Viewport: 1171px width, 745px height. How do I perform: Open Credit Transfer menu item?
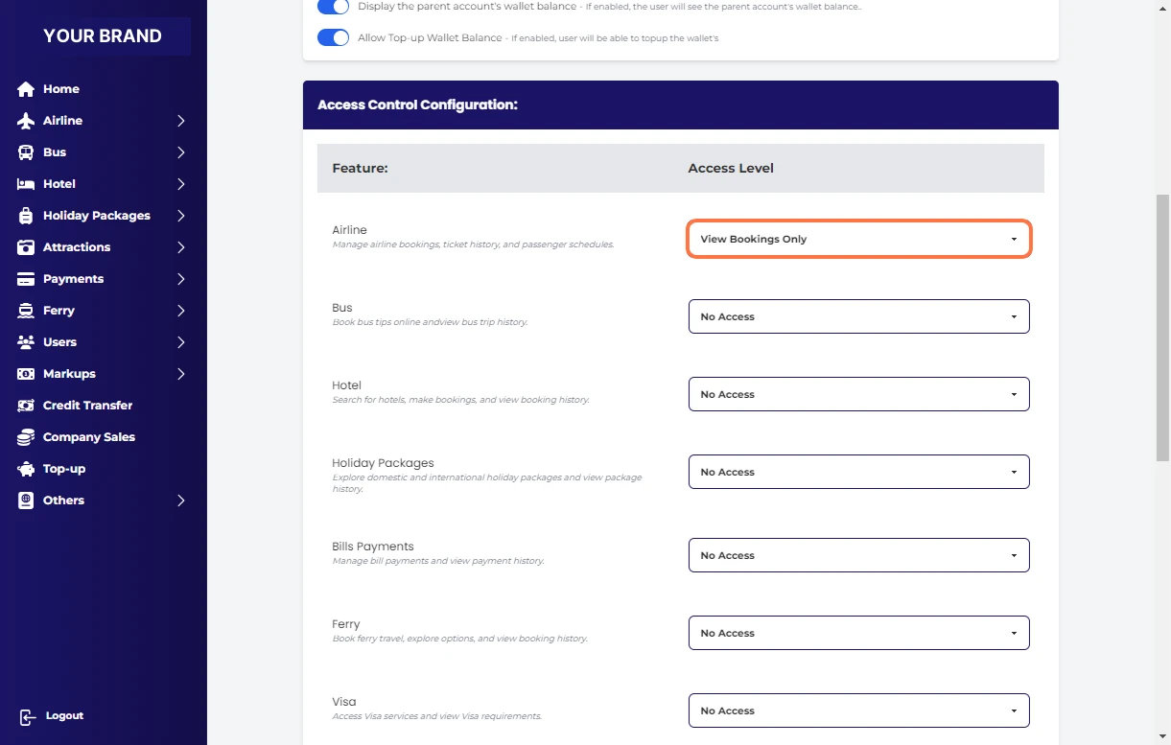point(87,406)
